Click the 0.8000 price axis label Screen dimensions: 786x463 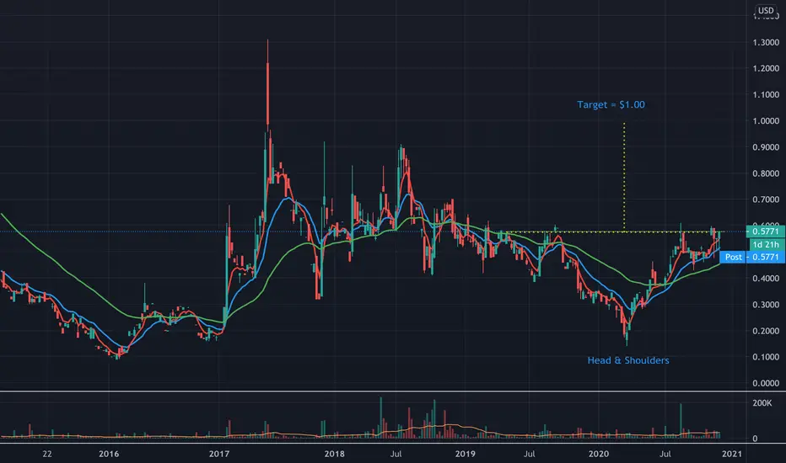tap(766, 173)
